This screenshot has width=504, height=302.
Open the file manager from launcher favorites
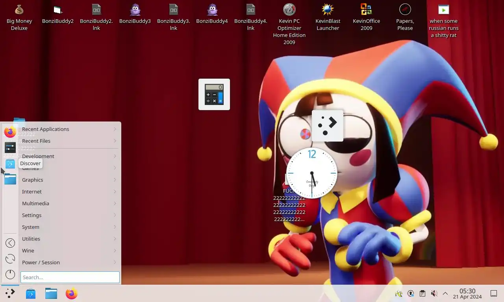10,179
